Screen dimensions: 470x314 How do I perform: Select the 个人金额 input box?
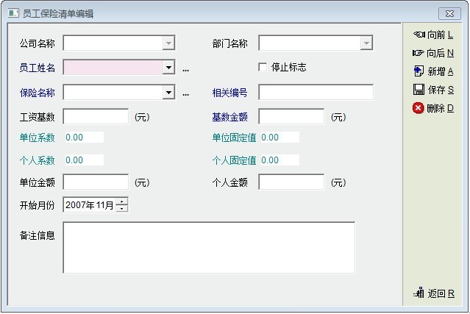click(291, 182)
